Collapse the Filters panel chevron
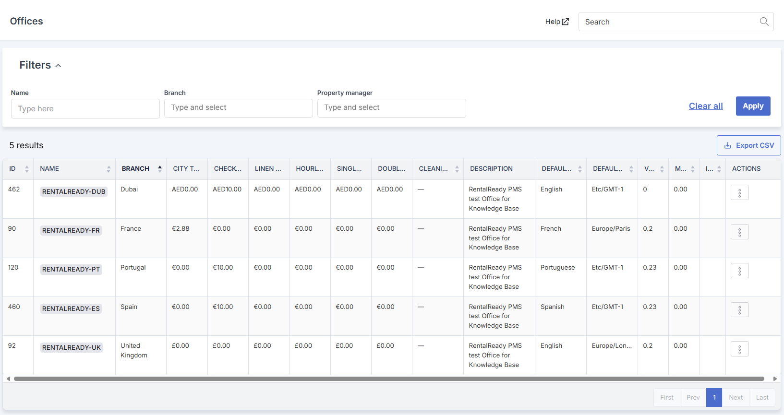This screenshot has width=784, height=415. (x=58, y=66)
